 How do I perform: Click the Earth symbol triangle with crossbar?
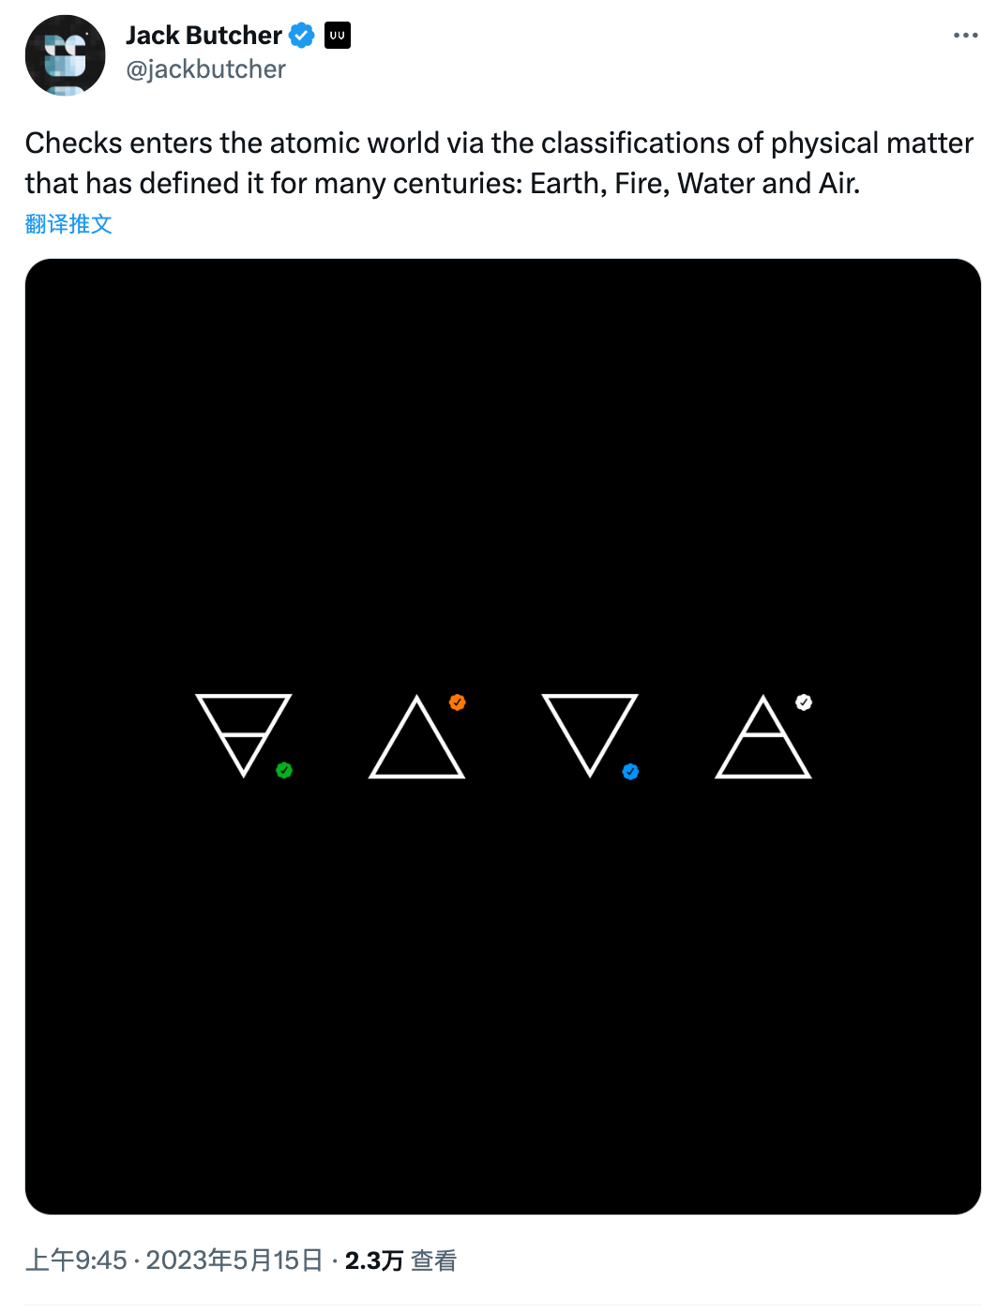point(244,735)
